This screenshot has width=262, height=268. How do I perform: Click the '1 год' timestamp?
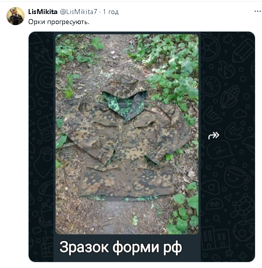111,12
